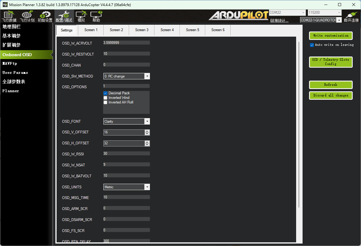Enable the Inverted AH Roll checkbox

pyautogui.click(x=106, y=102)
